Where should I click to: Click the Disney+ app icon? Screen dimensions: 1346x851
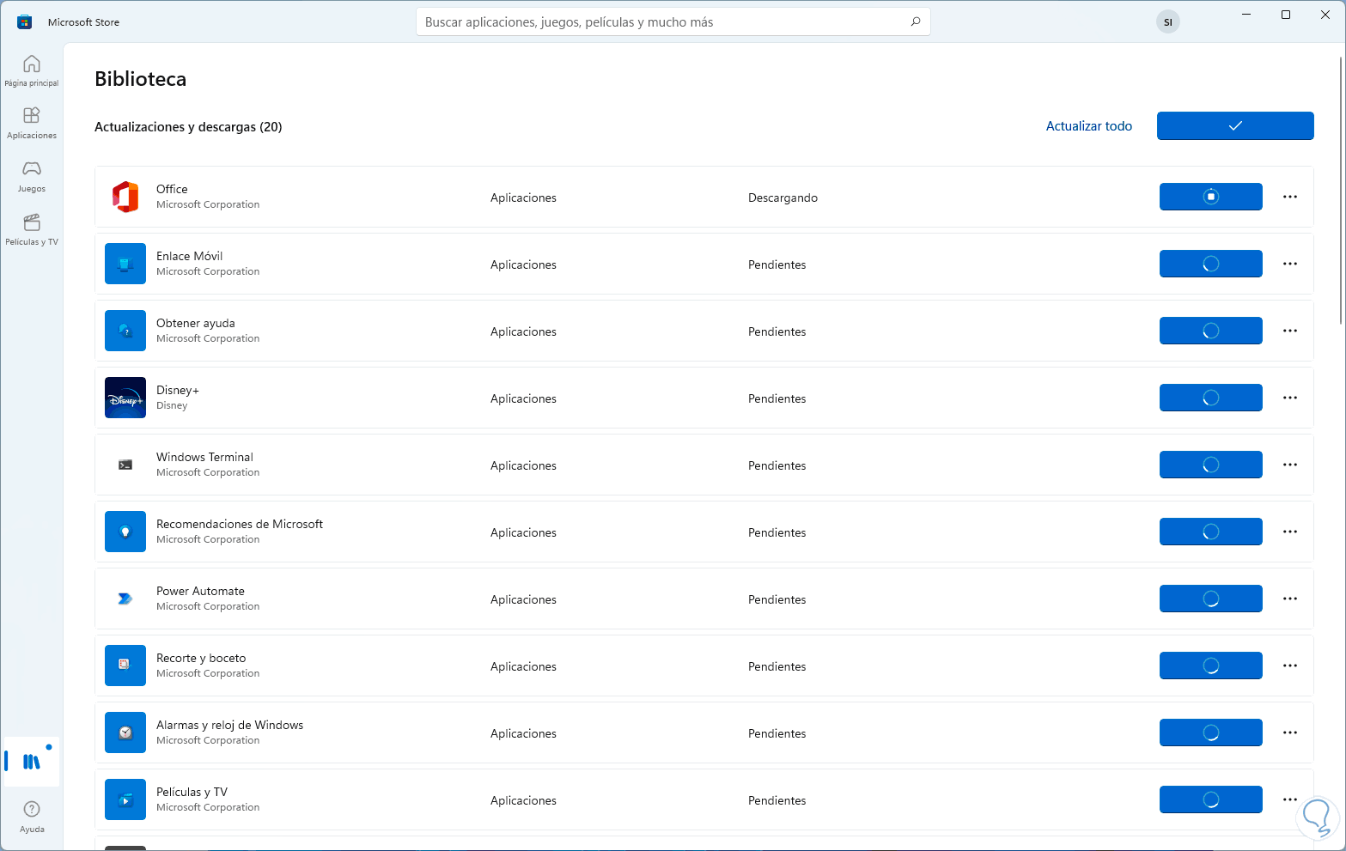click(x=125, y=398)
